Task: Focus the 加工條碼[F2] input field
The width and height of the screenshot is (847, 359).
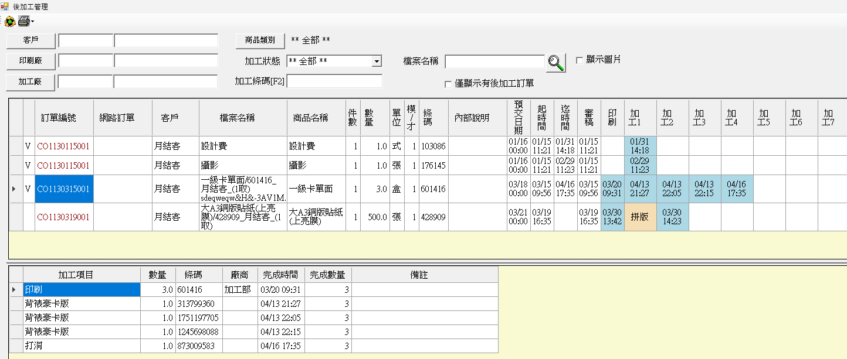Action: 334,81
